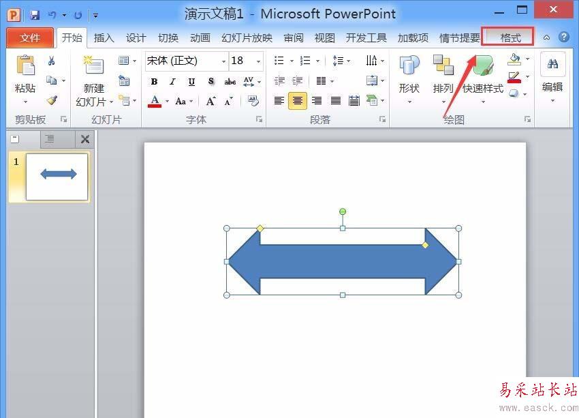
Task: Decrease font size with small A
Action: pyautogui.click(x=229, y=101)
